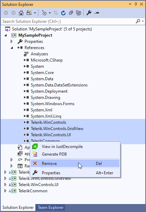Select the System.Core reference
Viewport: 146px width, 212px height.
[42, 73]
